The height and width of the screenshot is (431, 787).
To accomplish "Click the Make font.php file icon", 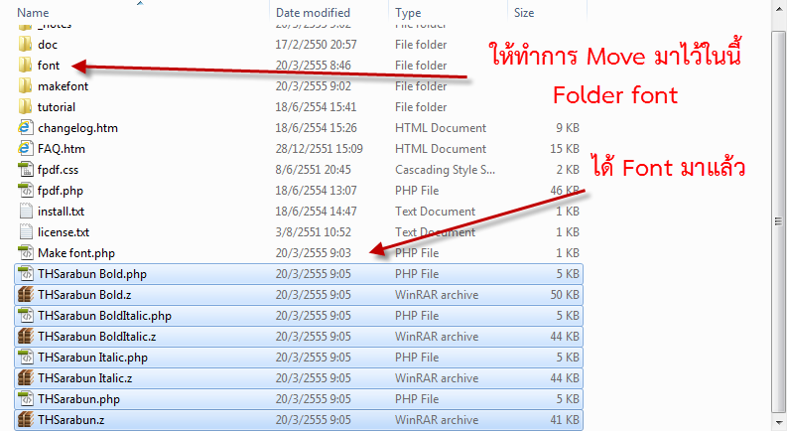I will [x=26, y=252].
